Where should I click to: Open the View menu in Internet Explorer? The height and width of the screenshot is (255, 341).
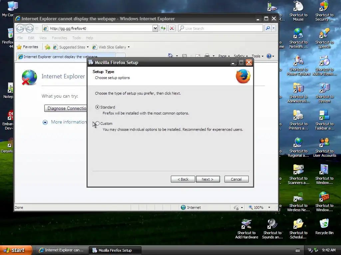point(43,38)
